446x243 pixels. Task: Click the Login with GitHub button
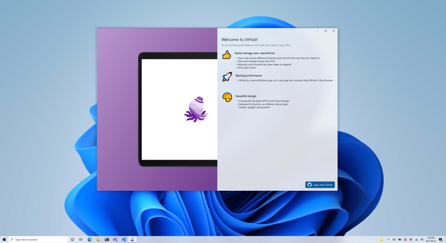pos(320,185)
